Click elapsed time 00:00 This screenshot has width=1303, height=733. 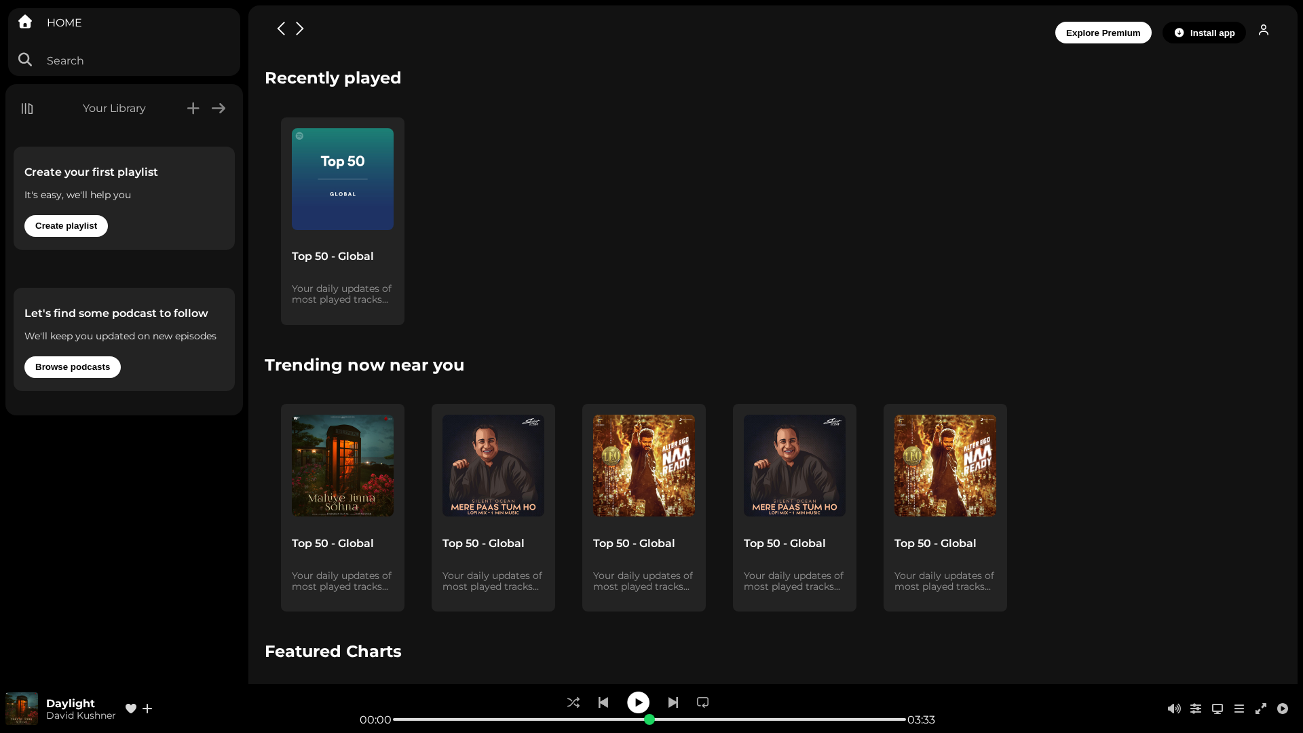[375, 719]
